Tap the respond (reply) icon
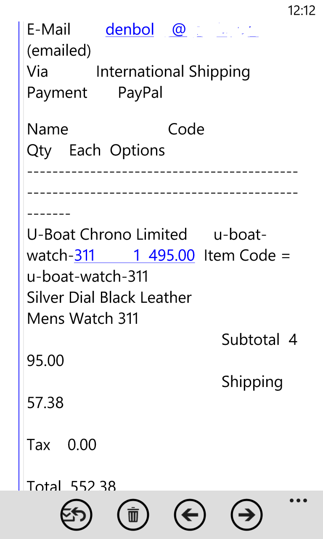 pyautogui.click(x=76, y=515)
